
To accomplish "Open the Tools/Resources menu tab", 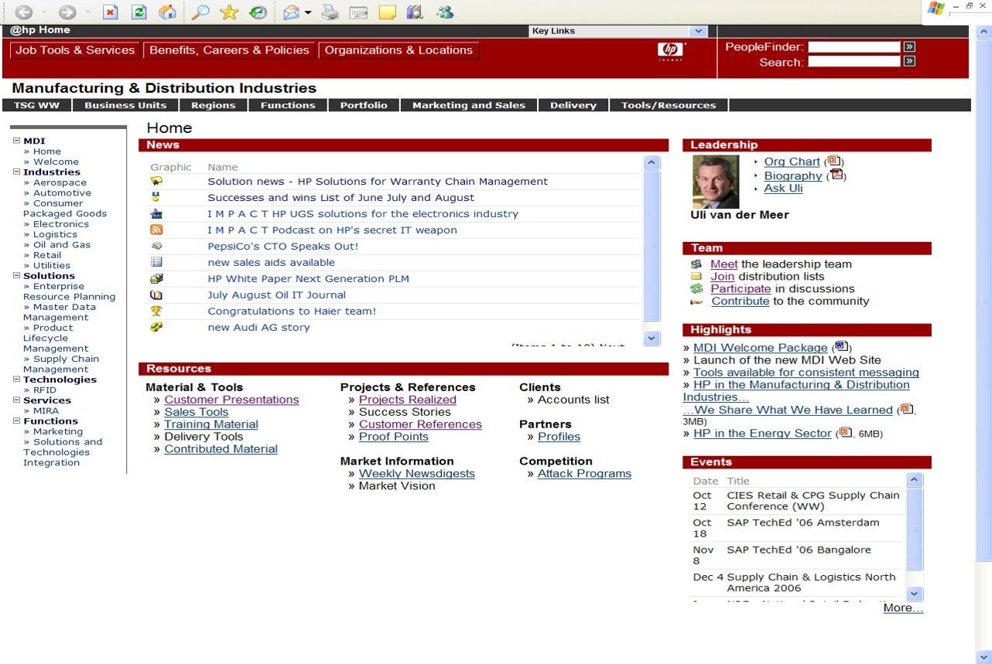I will pos(669,105).
